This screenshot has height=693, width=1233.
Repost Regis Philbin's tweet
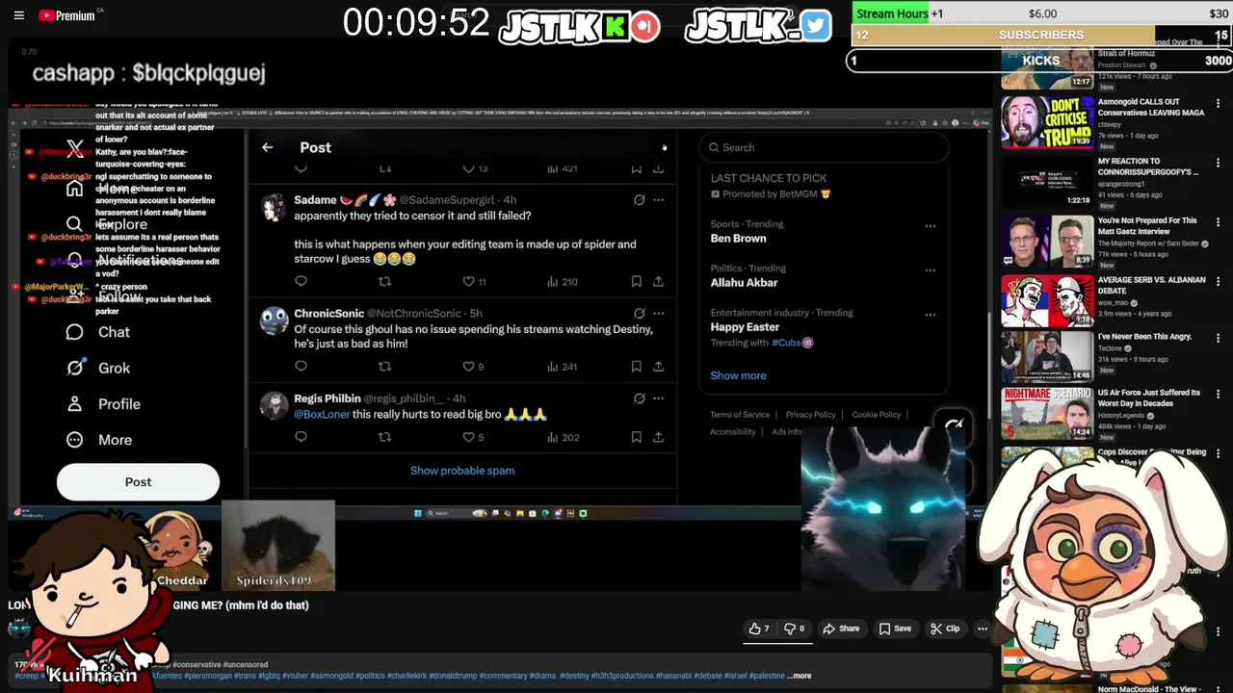coord(384,437)
